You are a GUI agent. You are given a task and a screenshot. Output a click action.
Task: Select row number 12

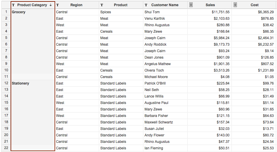click(x=6, y=83)
